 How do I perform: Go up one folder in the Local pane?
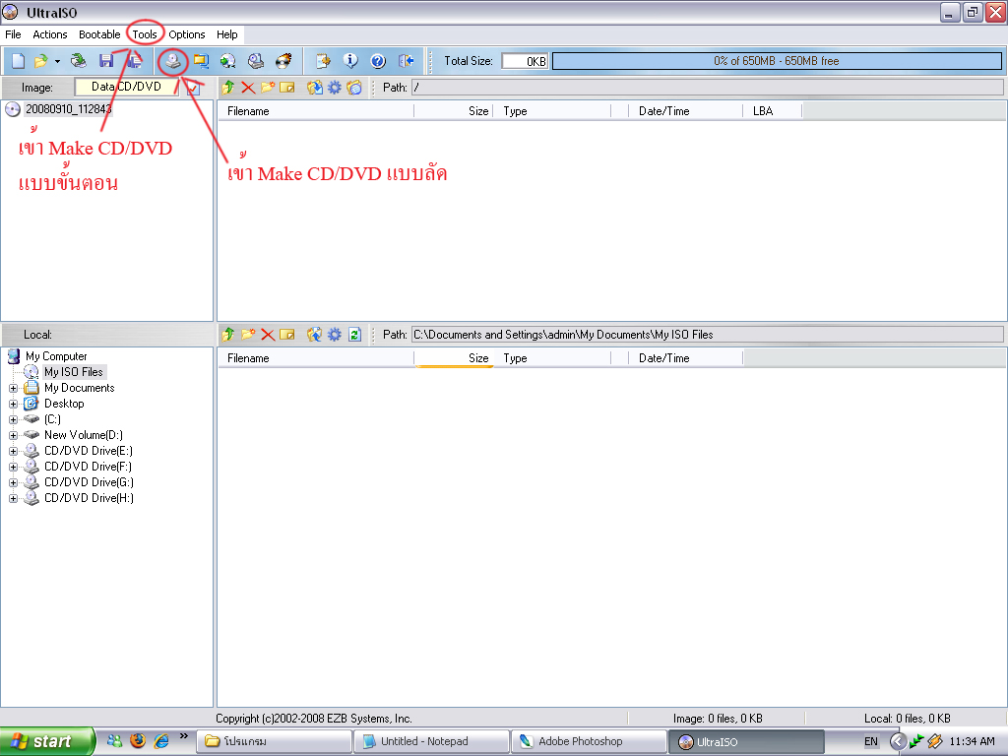(228, 335)
